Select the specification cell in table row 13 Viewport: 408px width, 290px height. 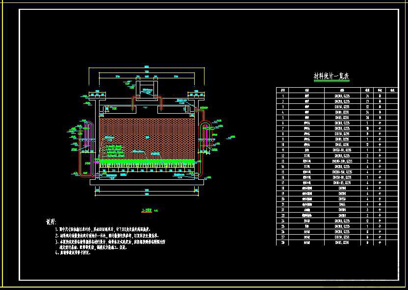[342, 161]
